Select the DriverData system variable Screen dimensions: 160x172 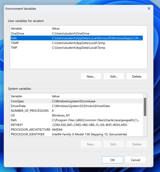(x=77, y=106)
